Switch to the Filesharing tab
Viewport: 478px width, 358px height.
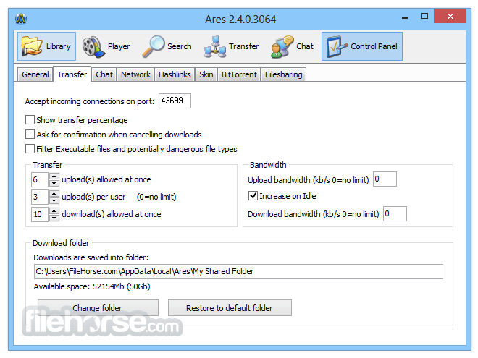pos(283,74)
